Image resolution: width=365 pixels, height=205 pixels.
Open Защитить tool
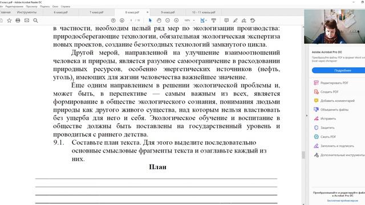(325, 128)
